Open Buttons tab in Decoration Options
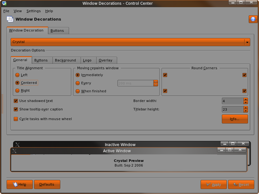This screenshot has width=259, height=194. [42, 61]
